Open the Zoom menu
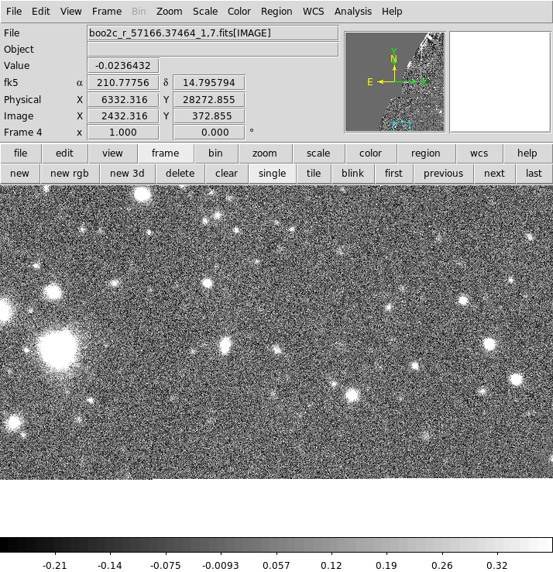Viewport: 553px width, 572px height. (x=169, y=12)
